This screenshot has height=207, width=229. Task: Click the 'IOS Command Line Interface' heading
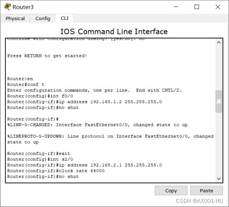coord(114,31)
